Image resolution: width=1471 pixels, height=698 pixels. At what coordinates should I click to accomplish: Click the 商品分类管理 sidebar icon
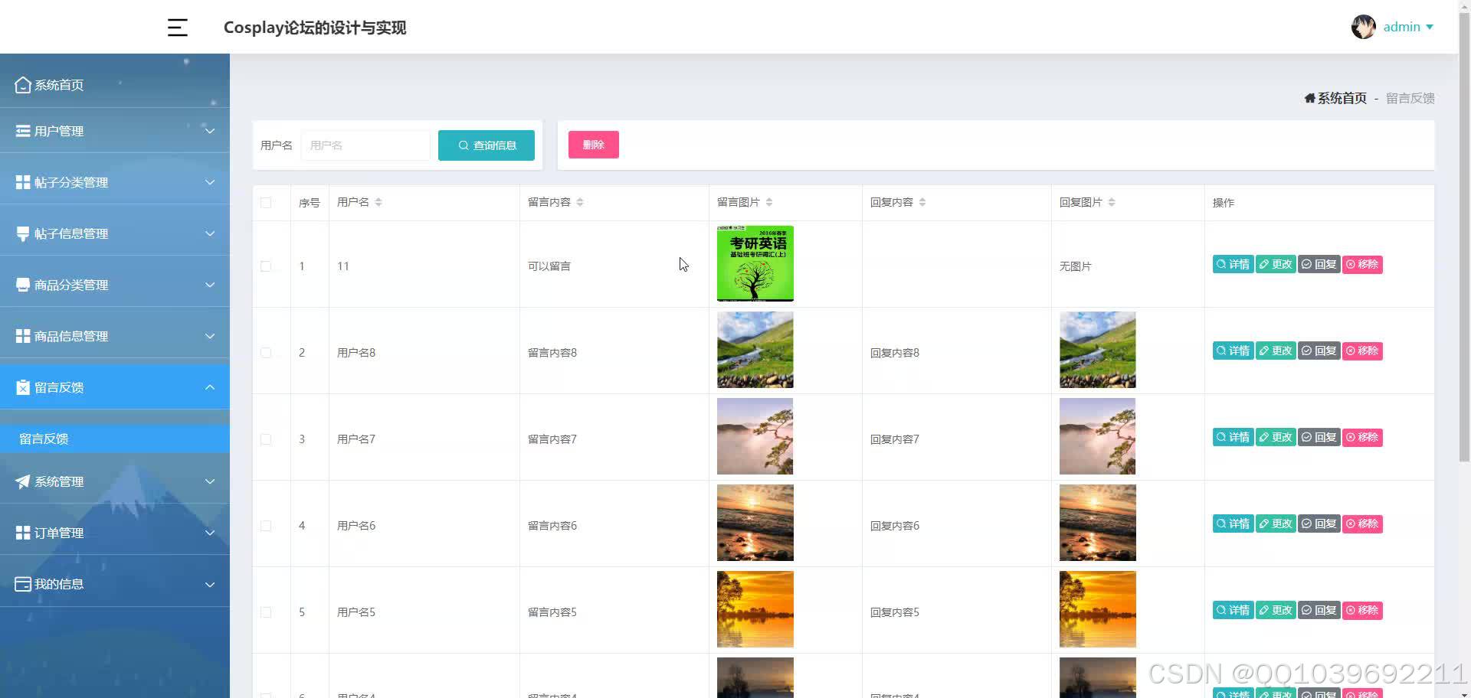point(23,285)
